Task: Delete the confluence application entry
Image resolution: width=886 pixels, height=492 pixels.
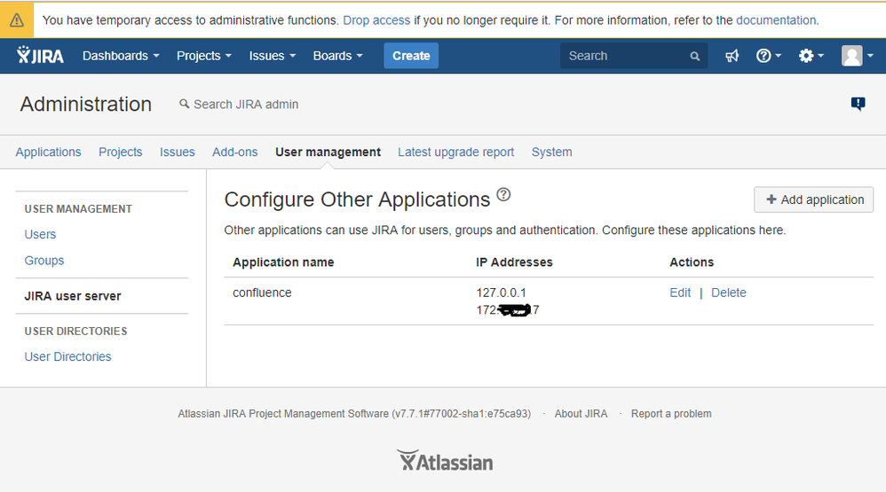Action: tap(729, 293)
